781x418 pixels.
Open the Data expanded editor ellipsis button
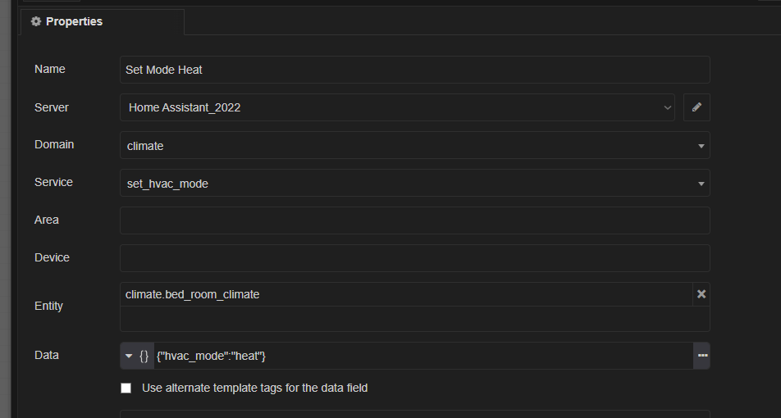point(701,356)
